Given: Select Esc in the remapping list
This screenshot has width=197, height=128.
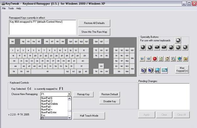Looking at the screenshot, I should pos(54,115).
